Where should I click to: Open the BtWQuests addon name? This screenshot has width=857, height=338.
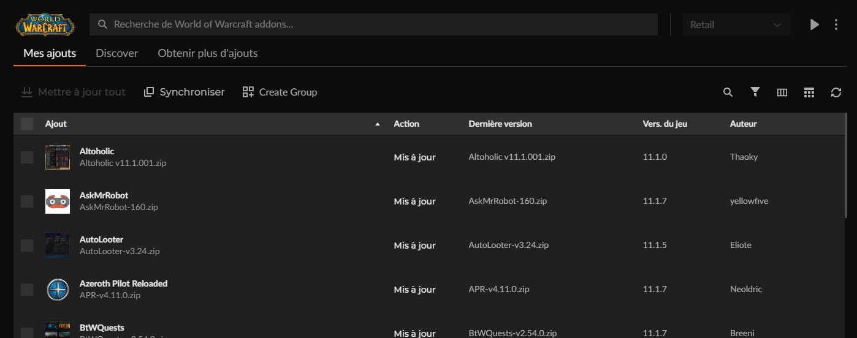pyautogui.click(x=102, y=328)
